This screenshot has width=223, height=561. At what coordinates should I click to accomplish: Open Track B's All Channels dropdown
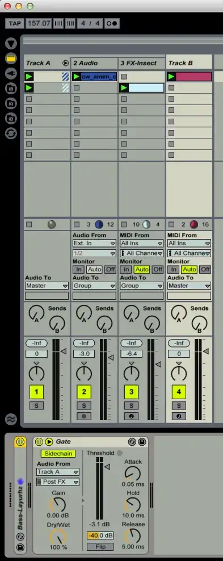click(x=189, y=253)
